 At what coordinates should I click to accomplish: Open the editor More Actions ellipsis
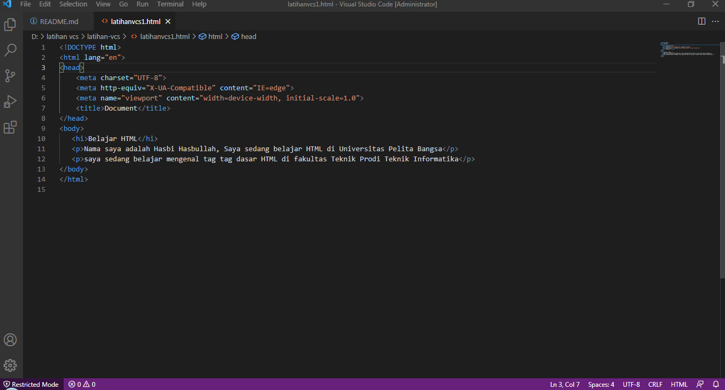(x=715, y=21)
